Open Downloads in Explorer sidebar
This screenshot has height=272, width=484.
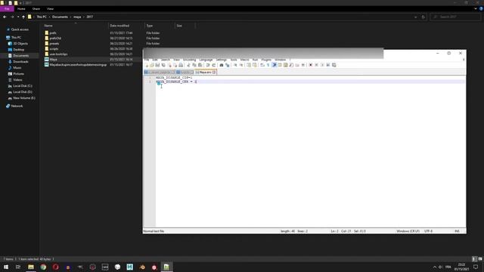tap(20, 62)
